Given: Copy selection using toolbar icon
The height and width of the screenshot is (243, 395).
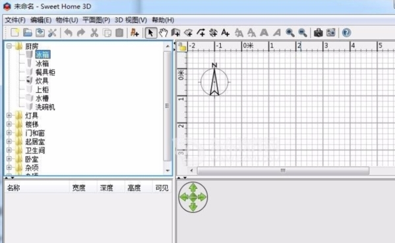Looking at the screenshot, I should point(107,33).
